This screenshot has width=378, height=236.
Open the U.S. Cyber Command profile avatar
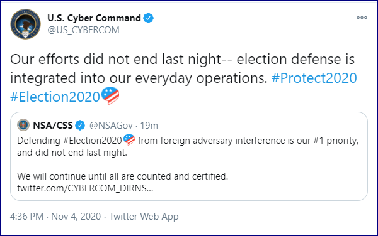coord(26,24)
